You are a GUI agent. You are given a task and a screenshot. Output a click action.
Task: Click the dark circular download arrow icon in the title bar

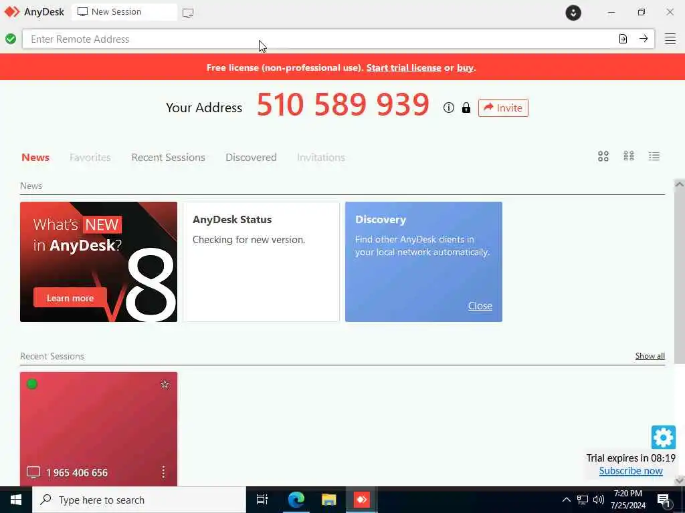(x=573, y=13)
